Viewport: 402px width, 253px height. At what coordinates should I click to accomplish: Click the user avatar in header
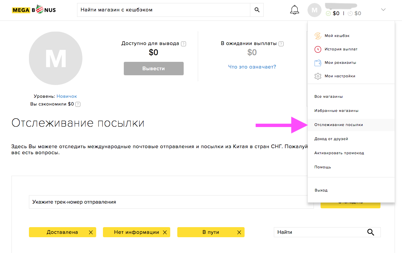coord(315,10)
